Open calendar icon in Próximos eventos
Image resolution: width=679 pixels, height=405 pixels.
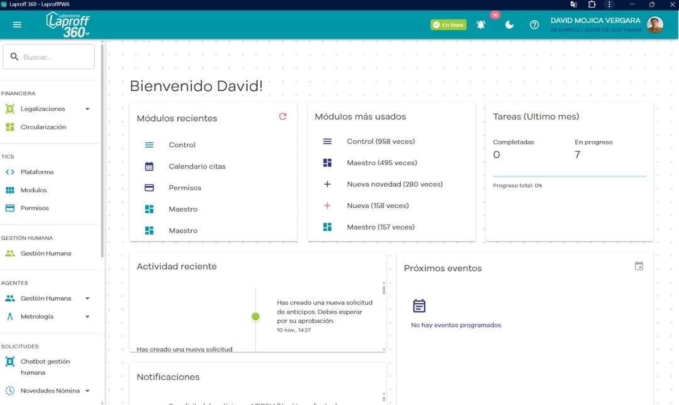639,266
